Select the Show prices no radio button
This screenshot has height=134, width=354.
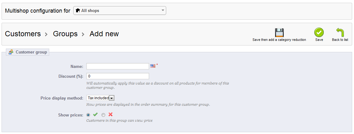coord(103,115)
